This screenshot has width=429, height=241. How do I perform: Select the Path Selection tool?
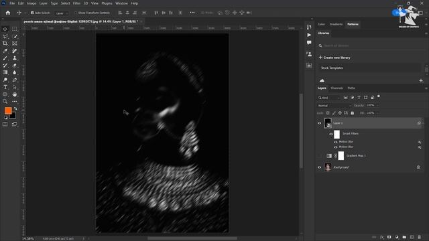point(15,87)
